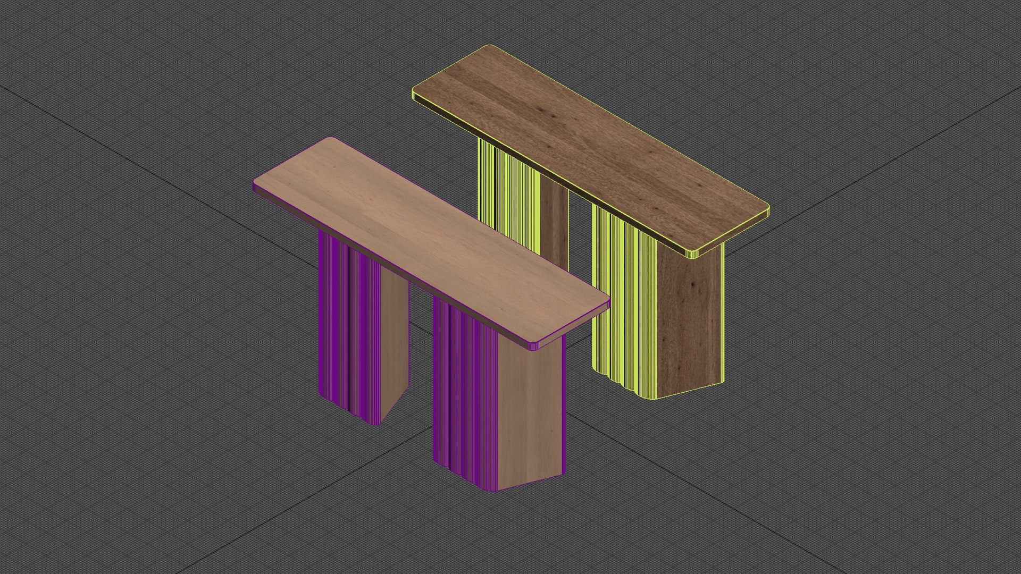
Task: Select the light wood tabletop with purple outline
Action: click(431, 243)
